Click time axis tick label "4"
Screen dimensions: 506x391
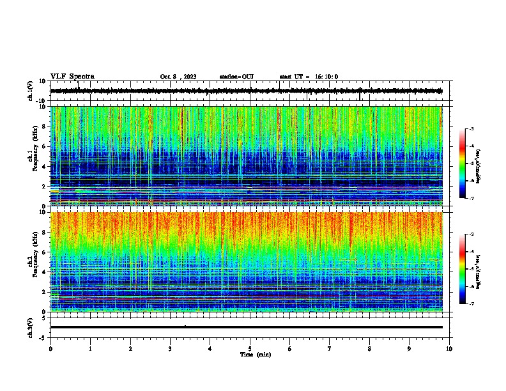(x=210, y=349)
